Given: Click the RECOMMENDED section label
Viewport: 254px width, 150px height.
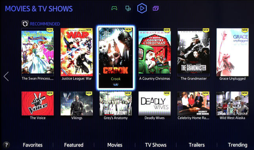Looking at the screenshot, I should coord(45,24).
